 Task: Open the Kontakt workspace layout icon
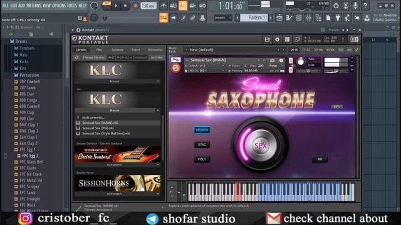(287, 39)
